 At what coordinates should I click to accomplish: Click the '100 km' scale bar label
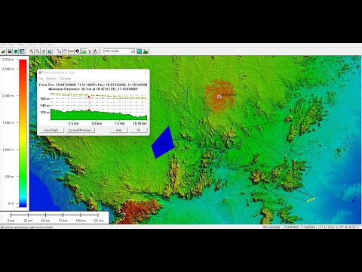[x=81, y=221]
